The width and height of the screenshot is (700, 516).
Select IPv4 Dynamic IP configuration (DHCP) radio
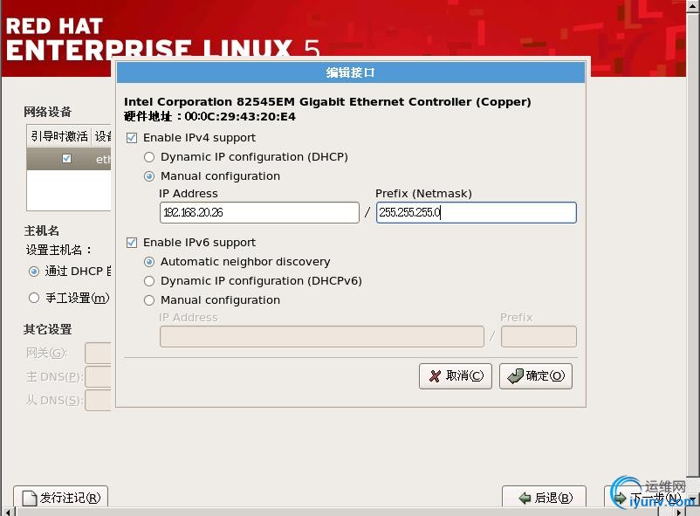(x=149, y=157)
